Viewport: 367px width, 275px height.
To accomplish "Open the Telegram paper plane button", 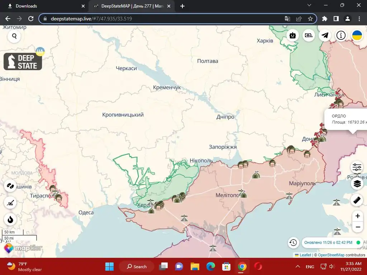I will pos(325,35).
